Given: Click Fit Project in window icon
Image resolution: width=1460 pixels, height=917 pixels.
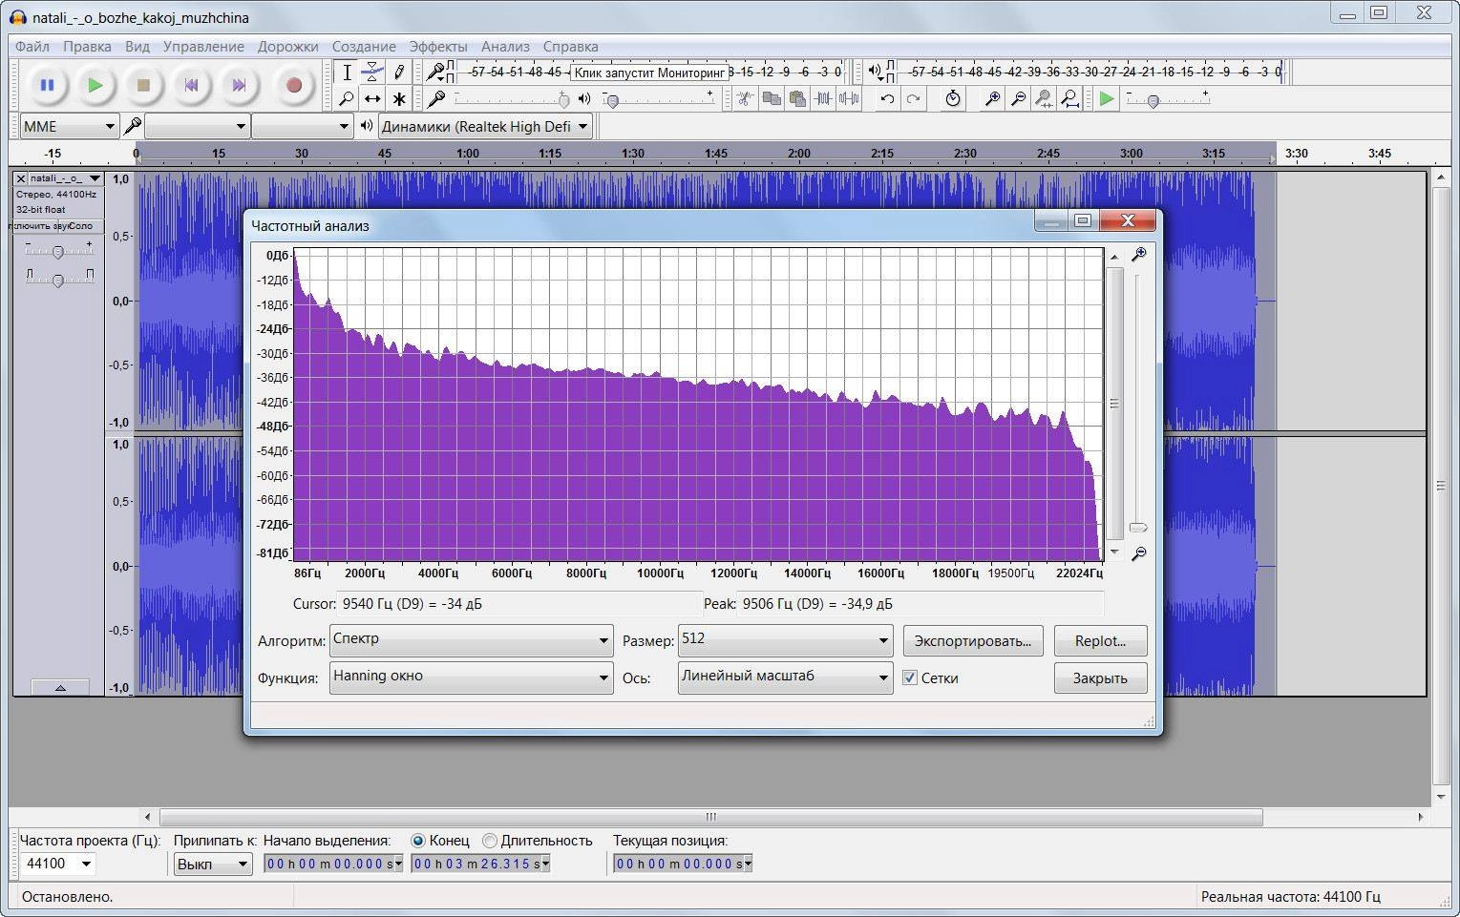Looking at the screenshot, I should pyautogui.click(x=1070, y=98).
